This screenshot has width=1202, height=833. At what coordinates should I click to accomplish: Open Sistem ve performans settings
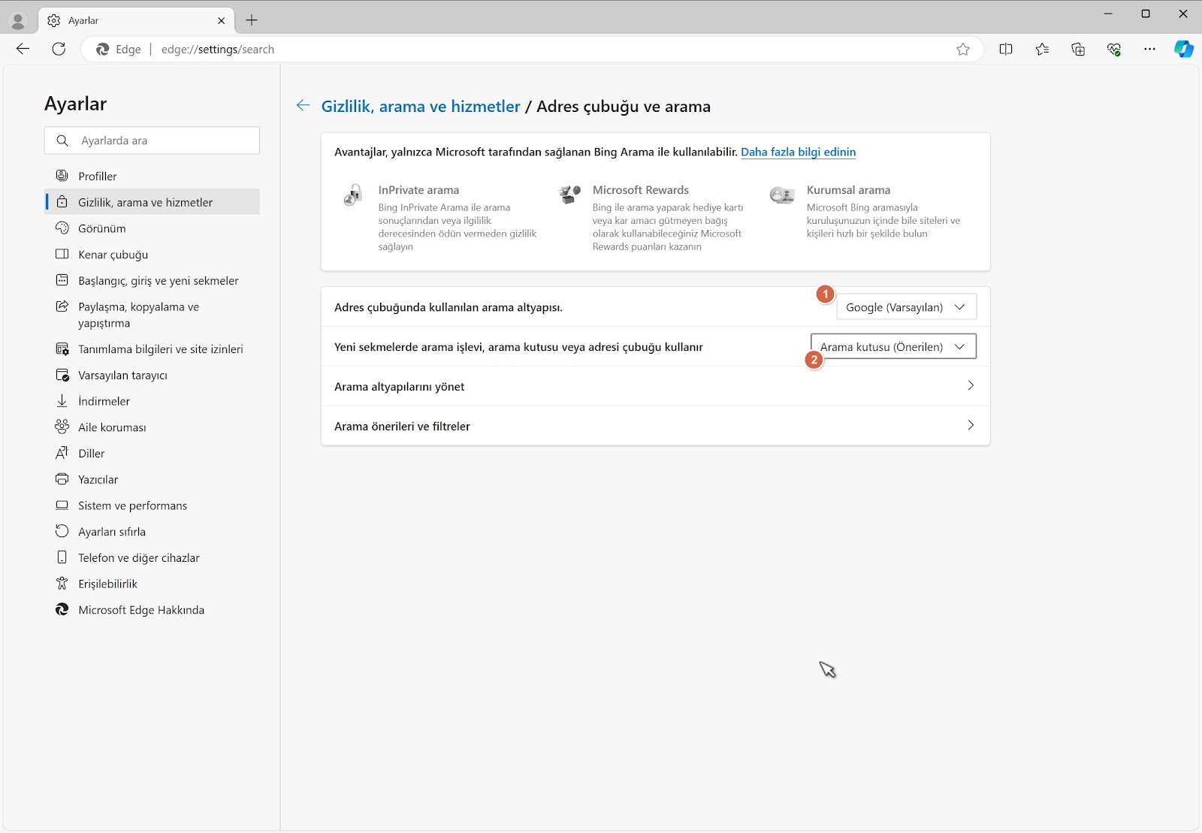[x=152, y=505]
